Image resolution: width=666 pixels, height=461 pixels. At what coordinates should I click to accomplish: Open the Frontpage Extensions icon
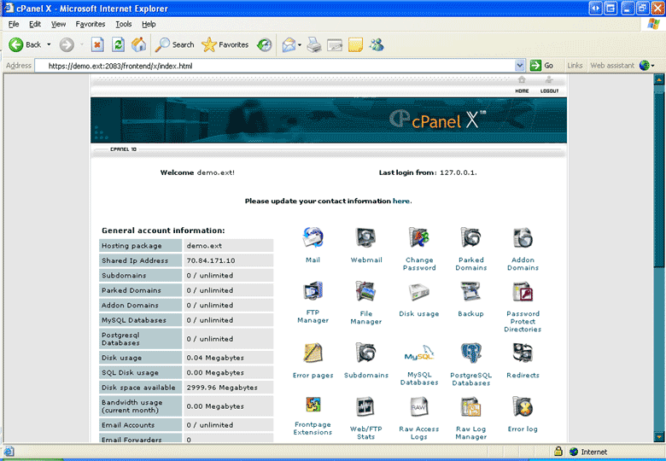[313, 406]
